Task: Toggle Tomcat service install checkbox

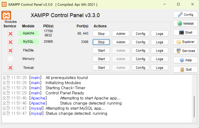Action: 10,68
